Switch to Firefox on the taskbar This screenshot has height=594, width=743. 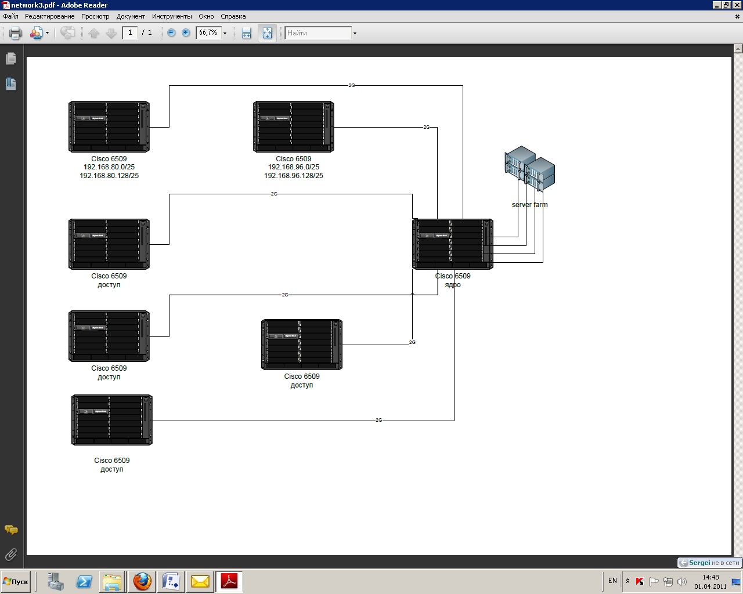142,581
